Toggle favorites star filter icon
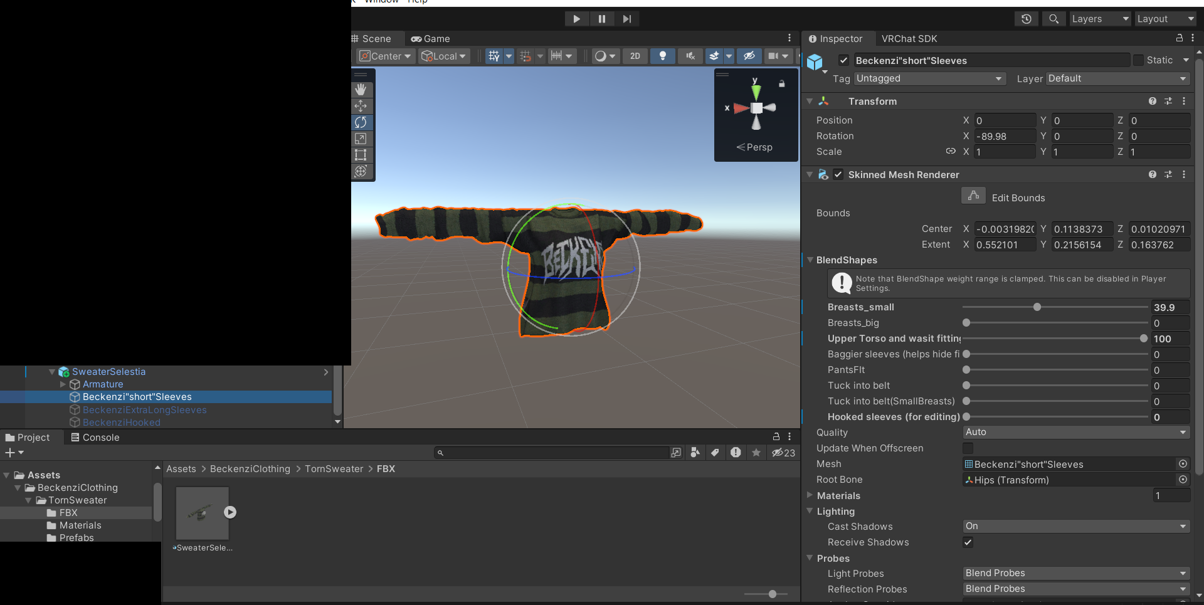 click(x=756, y=453)
